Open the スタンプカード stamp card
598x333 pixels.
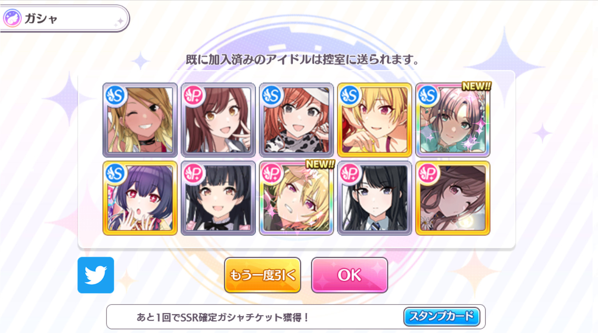pyautogui.click(x=441, y=316)
